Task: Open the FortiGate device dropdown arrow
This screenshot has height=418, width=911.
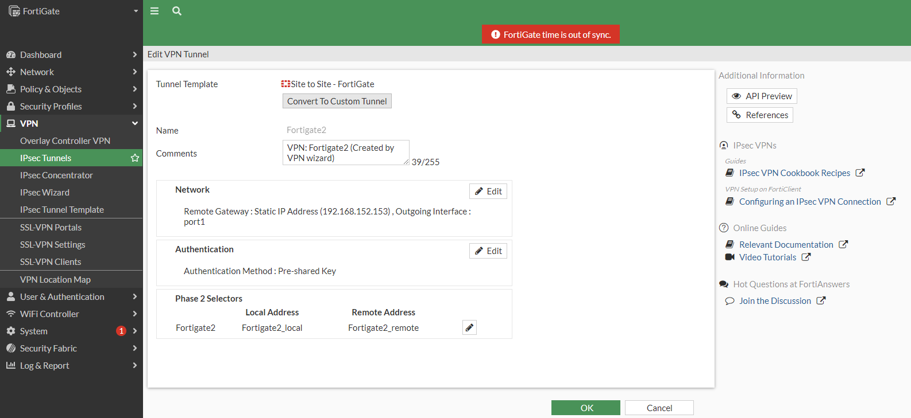Action: pyautogui.click(x=136, y=11)
